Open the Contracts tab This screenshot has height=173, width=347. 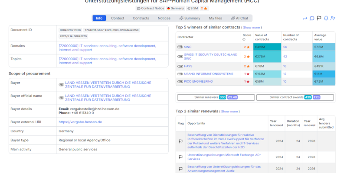click(x=141, y=18)
